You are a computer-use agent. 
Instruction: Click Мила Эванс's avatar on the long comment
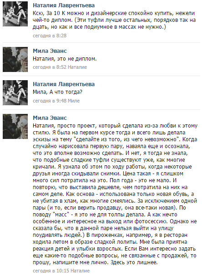point(15,126)
